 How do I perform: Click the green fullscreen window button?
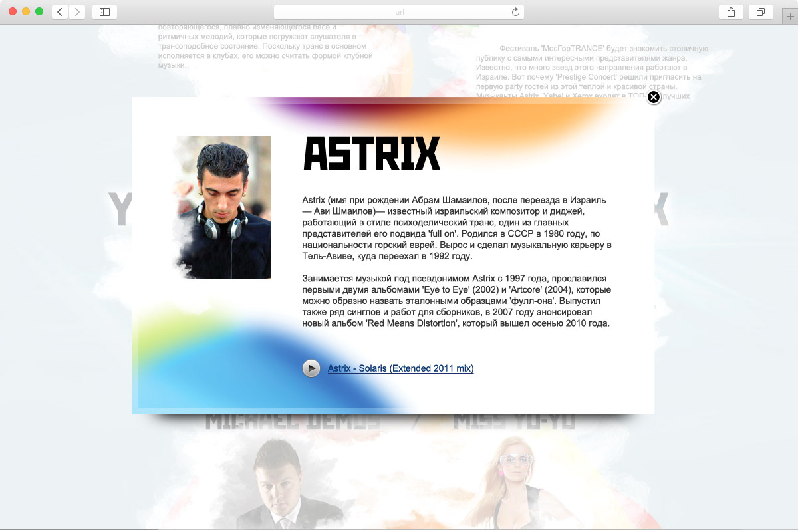(x=39, y=12)
